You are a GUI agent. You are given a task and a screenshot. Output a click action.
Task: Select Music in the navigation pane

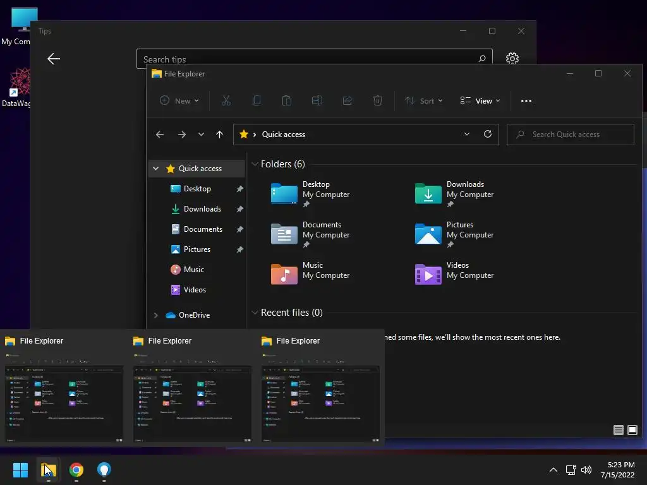click(193, 269)
